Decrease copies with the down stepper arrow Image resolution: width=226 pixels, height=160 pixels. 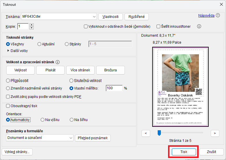31,28
